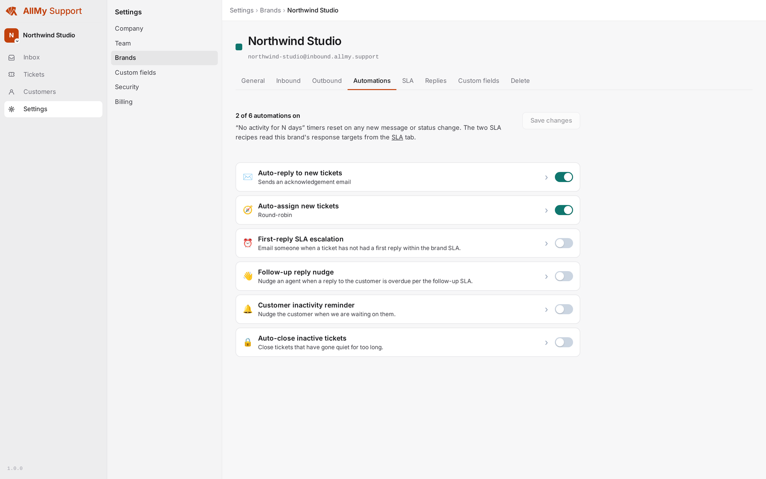Image resolution: width=766 pixels, height=479 pixels.
Task: Click the envelope icon for Auto-reply
Action: pos(248,177)
